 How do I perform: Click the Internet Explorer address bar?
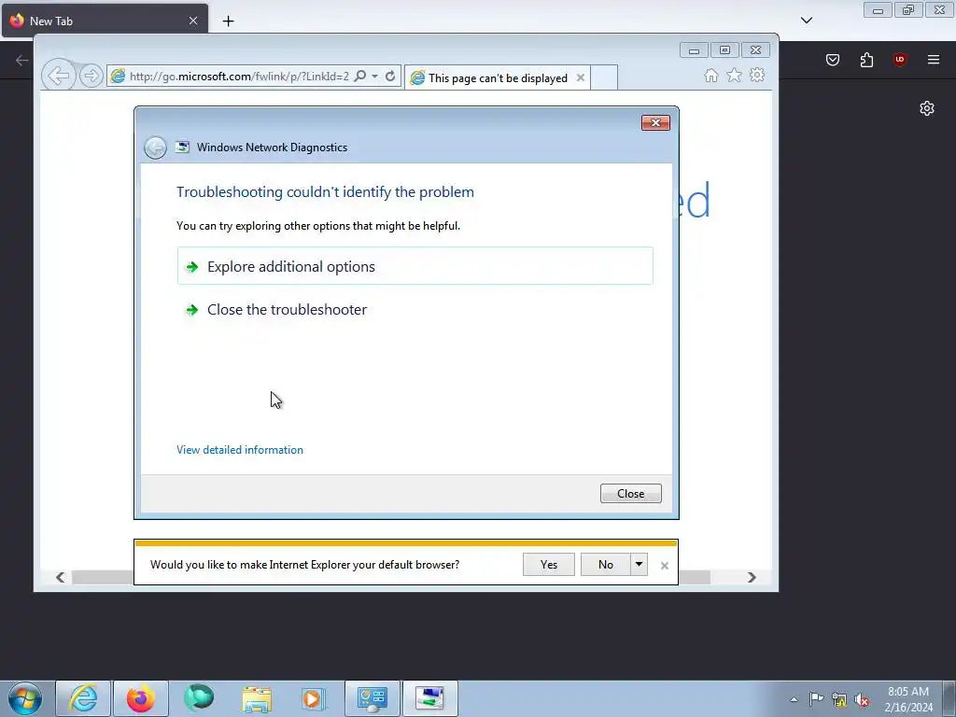[x=238, y=77]
